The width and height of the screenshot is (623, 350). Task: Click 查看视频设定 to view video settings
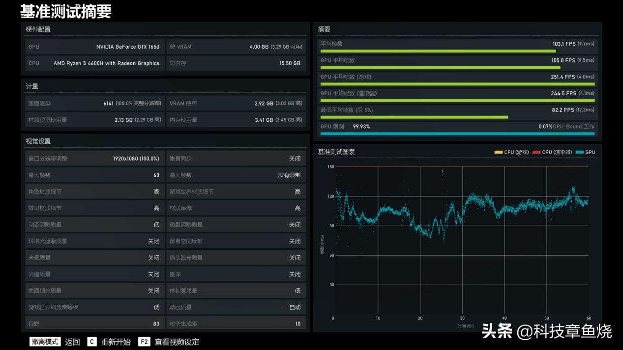177,342
